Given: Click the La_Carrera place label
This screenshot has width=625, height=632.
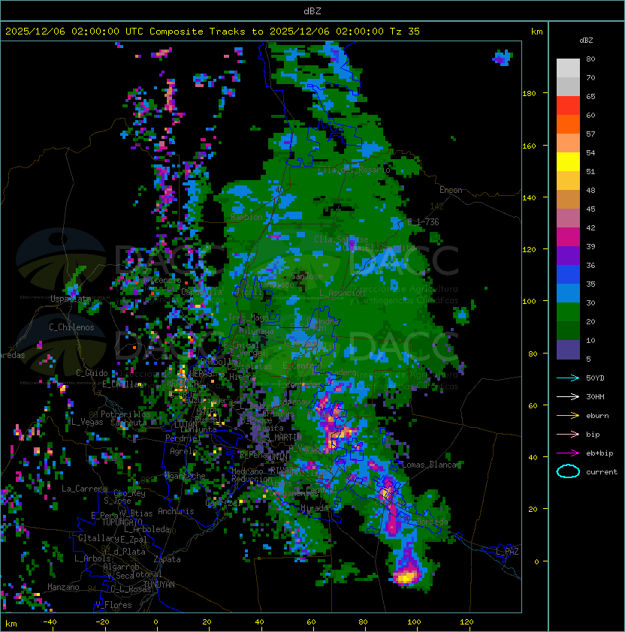Looking at the screenshot, I should [x=84, y=489].
